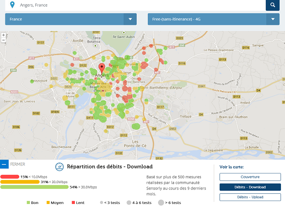Select the Débits - Download map view
The width and height of the screenshot is (285, 208).
pyautogui.click(x=250, y=187)
